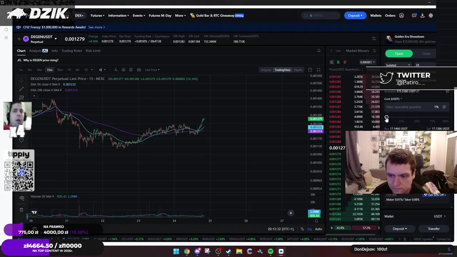Expand the Information menu dropdown
This screenshot has width=457, height=257.
point(119,16)
